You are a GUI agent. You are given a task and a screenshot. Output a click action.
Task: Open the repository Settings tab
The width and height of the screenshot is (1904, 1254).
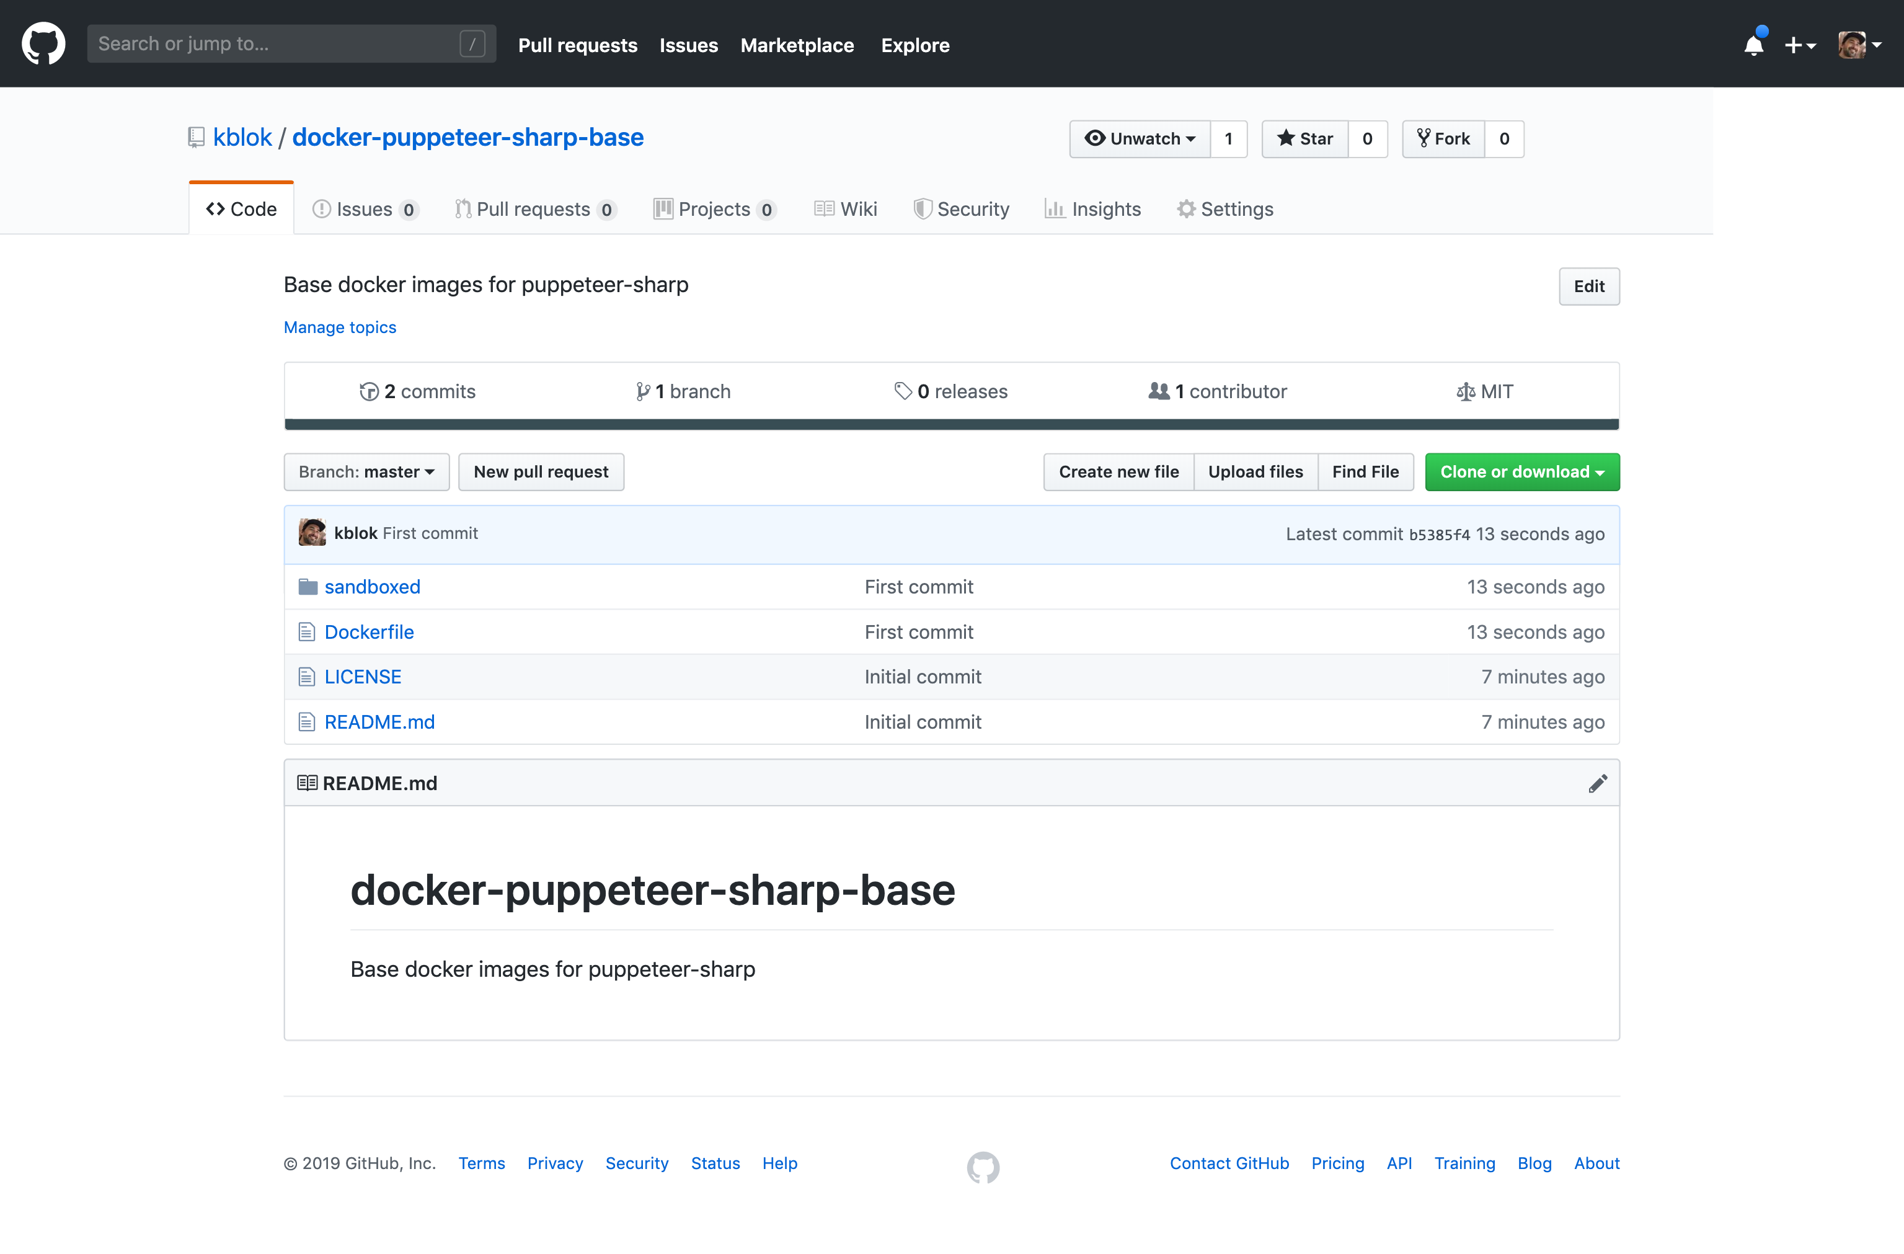tap(1225, 210)
